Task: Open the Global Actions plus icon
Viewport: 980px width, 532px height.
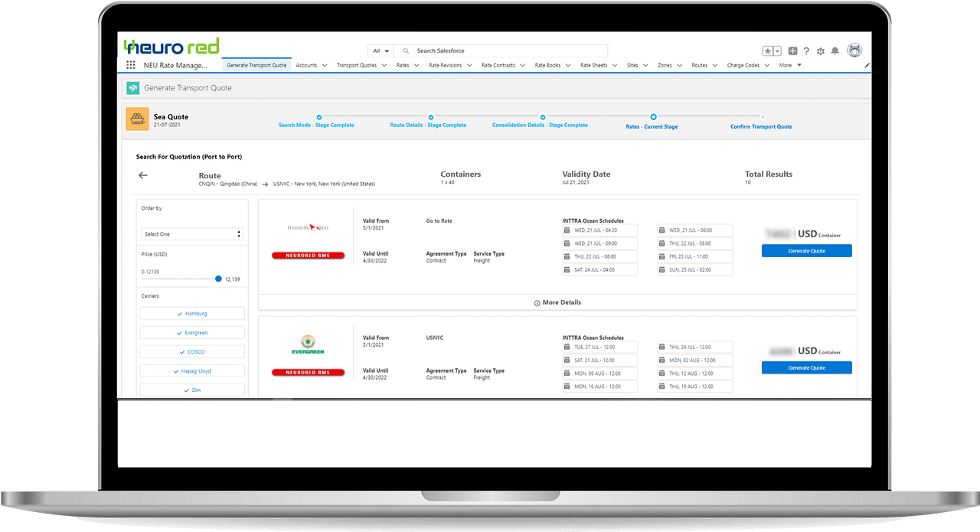Action: tap(792, 51)
